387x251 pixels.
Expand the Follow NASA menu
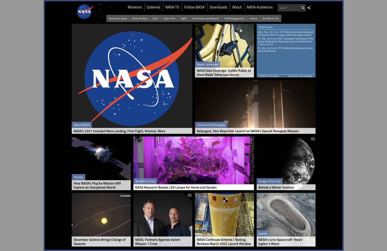(194, 7)
